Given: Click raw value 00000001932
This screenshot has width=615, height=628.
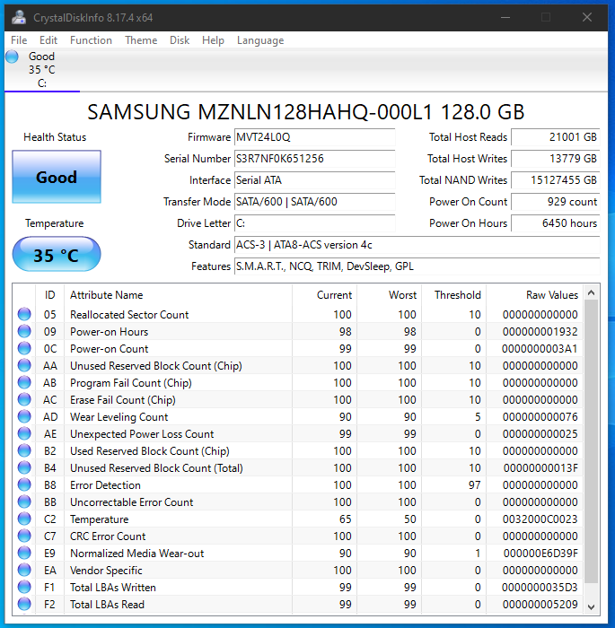Looking at the screenshot, I should 540,332.
